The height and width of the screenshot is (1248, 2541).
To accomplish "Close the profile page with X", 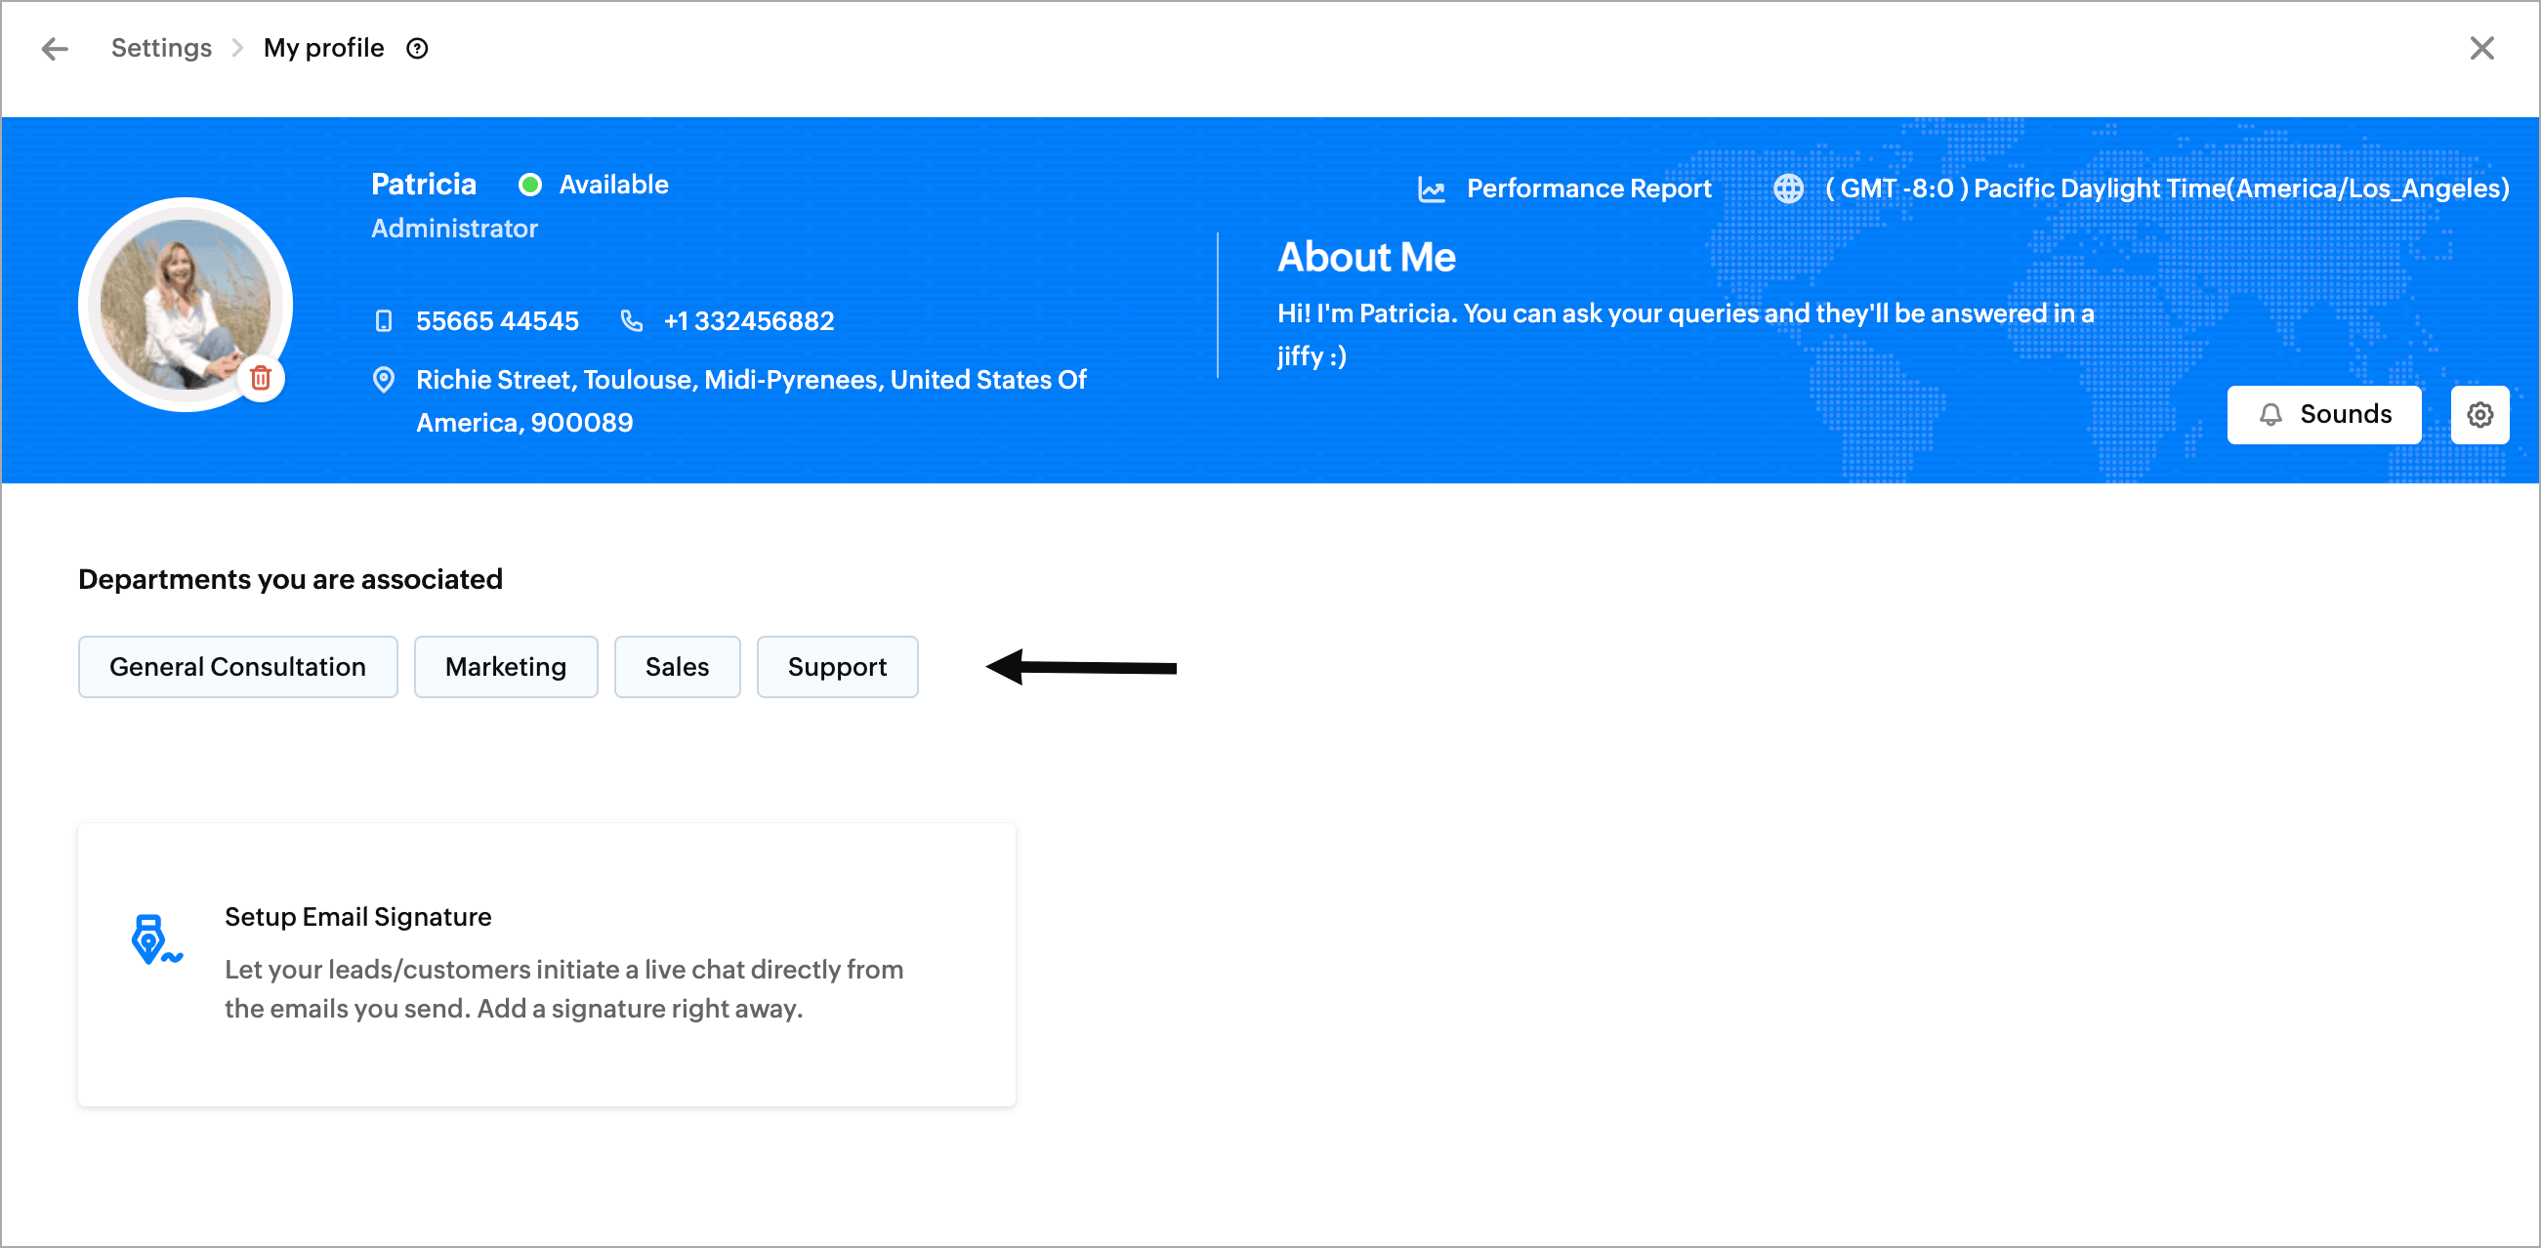I will pyautogui.click(x=2480, y=49).
